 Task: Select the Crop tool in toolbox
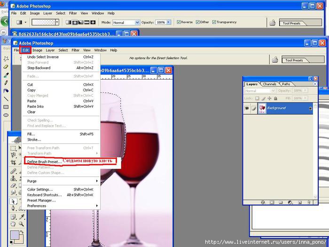pyautogui.click(x=13, y=162)
